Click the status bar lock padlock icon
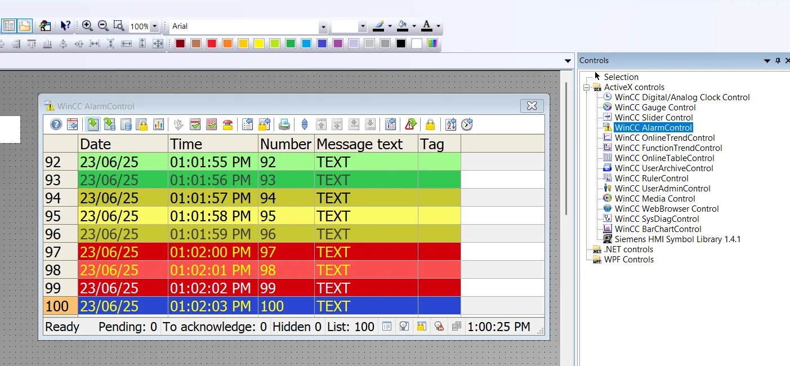Viewport: 790px width, 366px height. click(x=421, y=327)
